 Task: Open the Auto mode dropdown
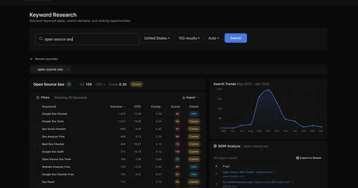tap(213, 38)
